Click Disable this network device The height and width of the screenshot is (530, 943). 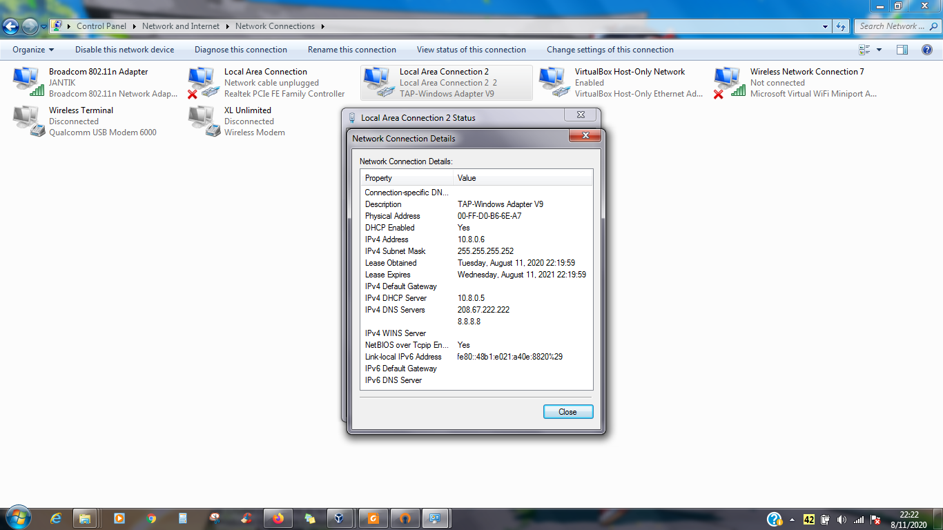coord(125,50)
